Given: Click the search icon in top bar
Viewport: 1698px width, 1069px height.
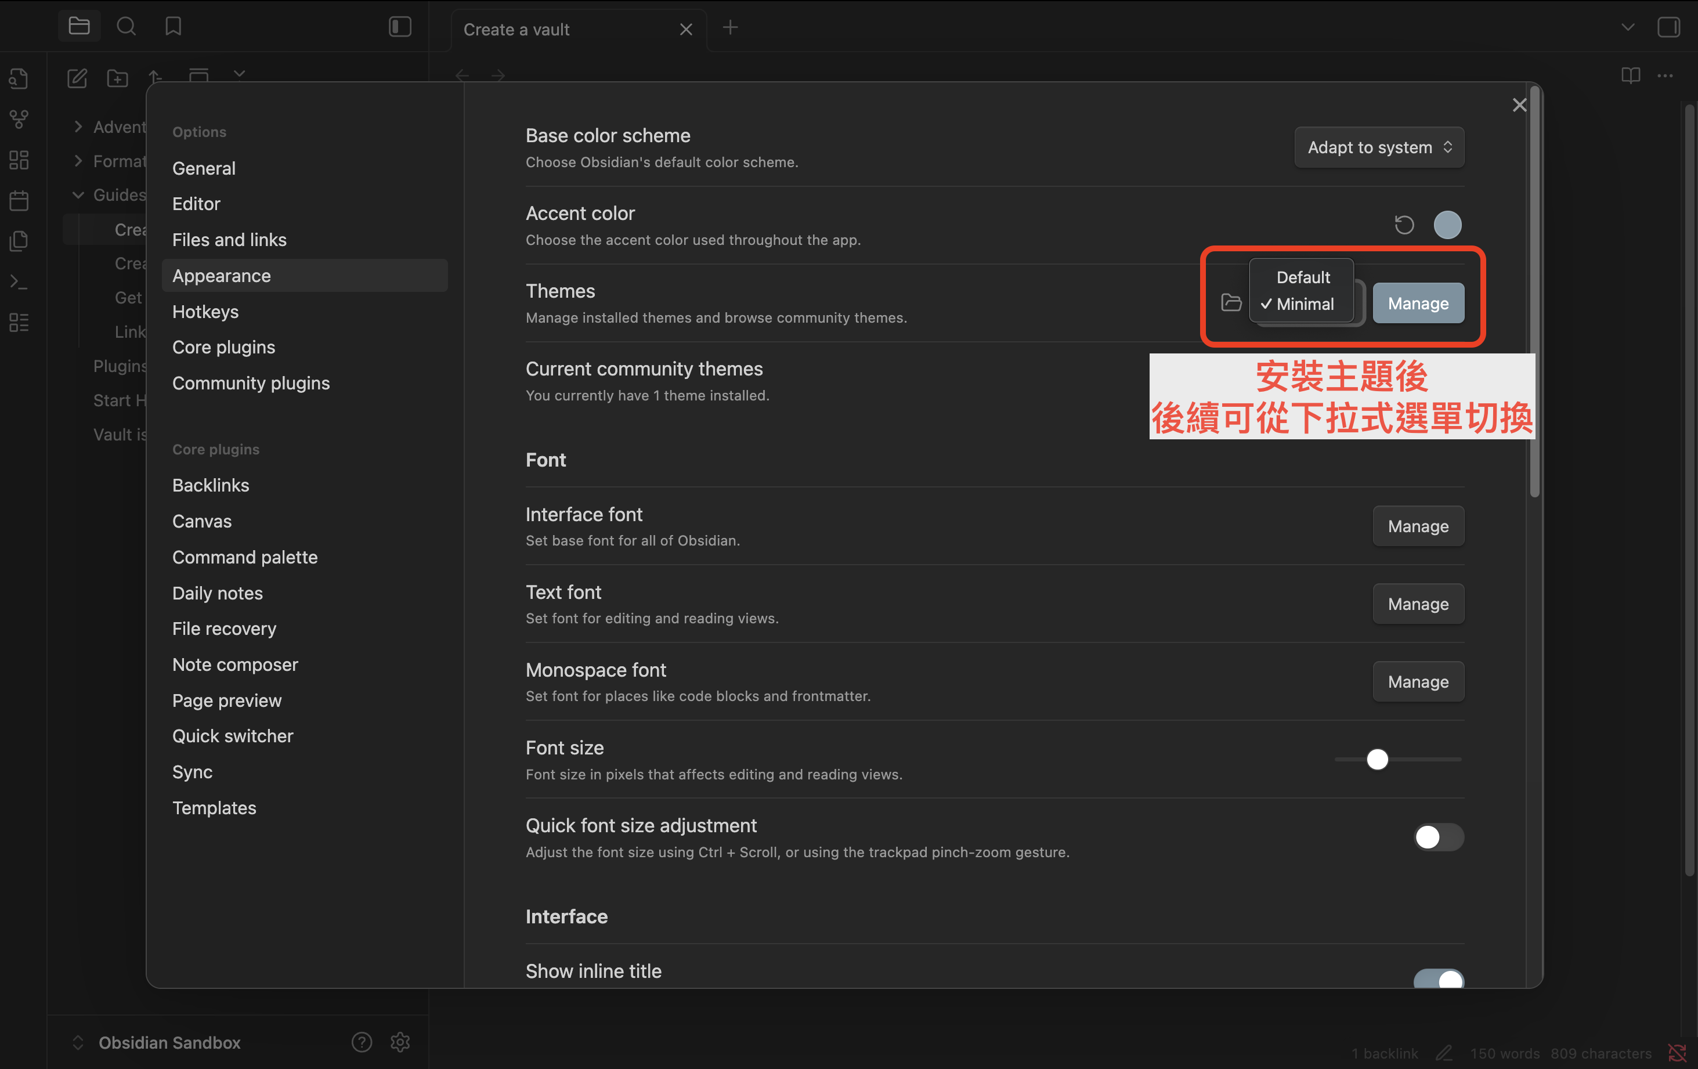Looking at the screenshot, I should [x=127, y=27].
